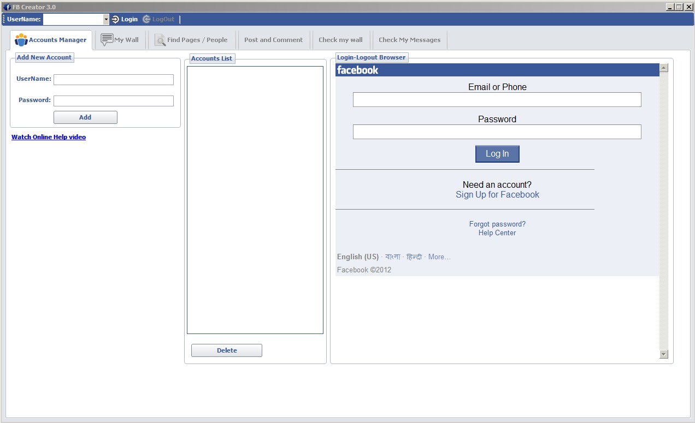Click the browser scrollbar up arrow

(x=664, y=68)
